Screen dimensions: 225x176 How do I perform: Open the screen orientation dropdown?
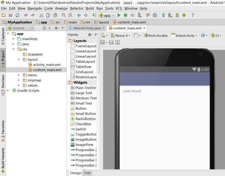coord(137,36)
